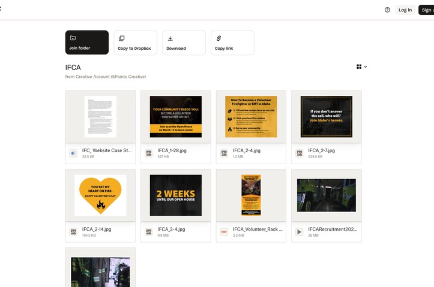Click the Sign up button
The height and width of the screenshot is (287, 434).
tap(427, 10)
